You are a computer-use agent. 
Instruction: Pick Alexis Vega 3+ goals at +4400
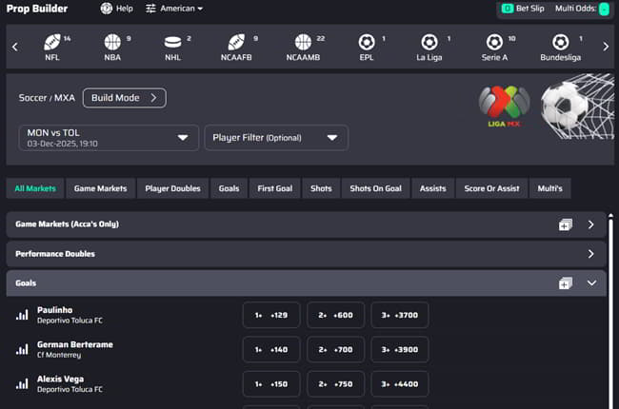pos(400,383)
